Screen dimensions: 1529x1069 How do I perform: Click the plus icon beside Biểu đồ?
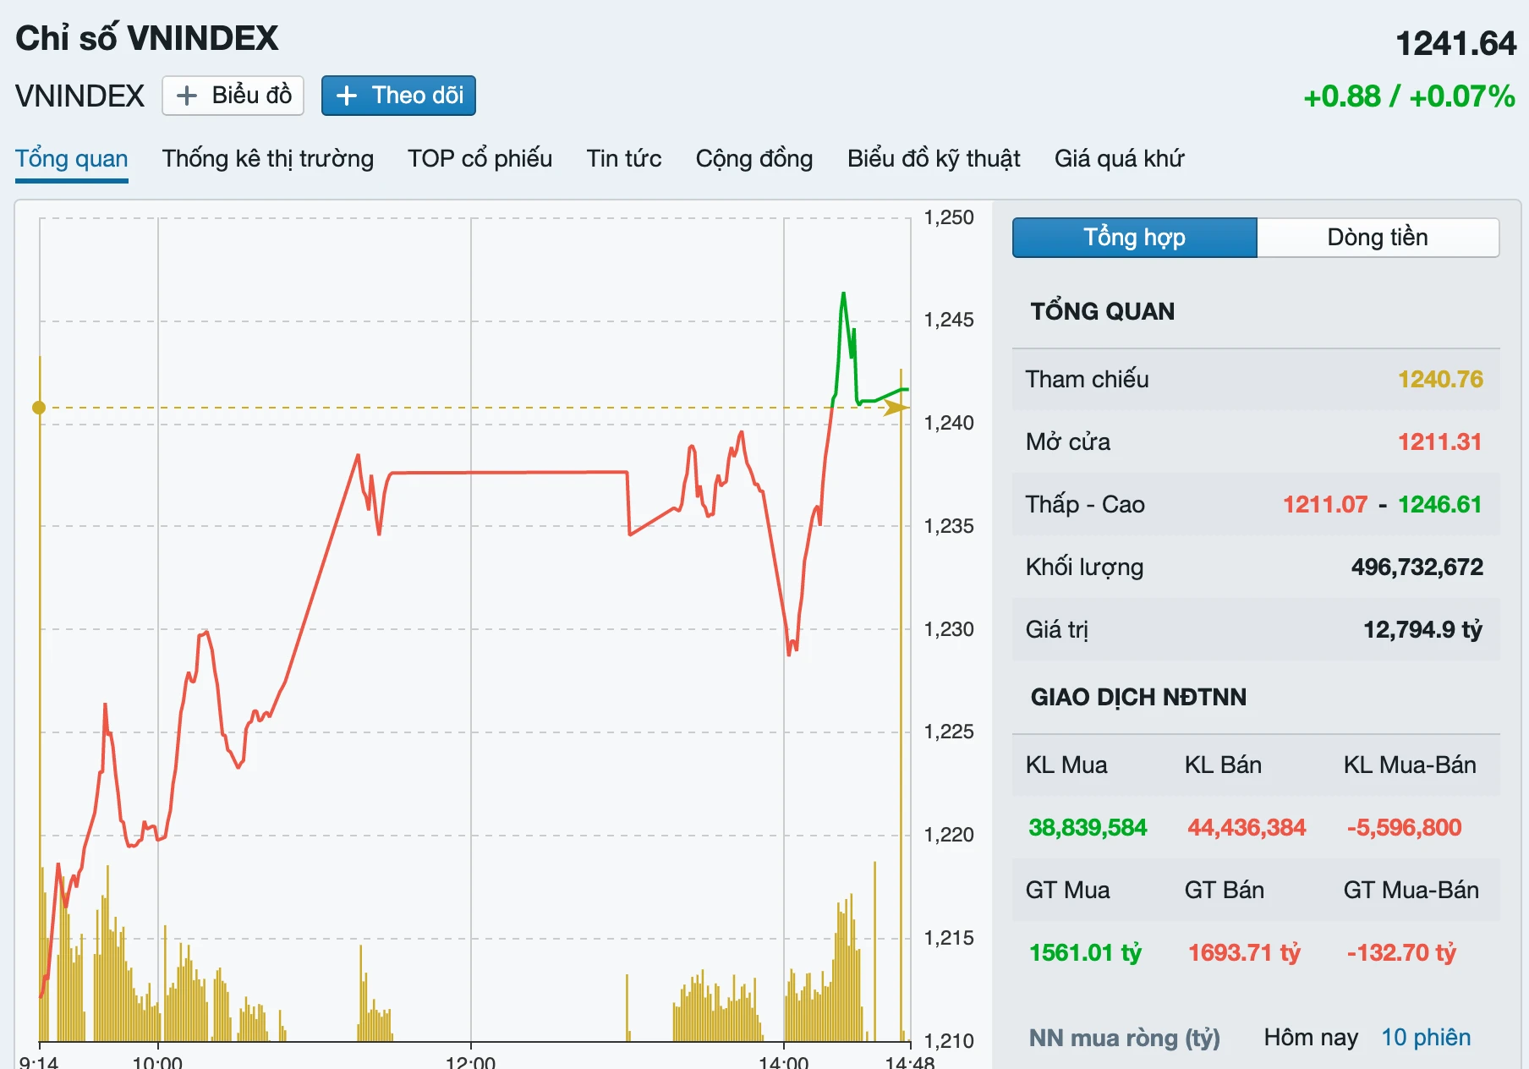186,96
